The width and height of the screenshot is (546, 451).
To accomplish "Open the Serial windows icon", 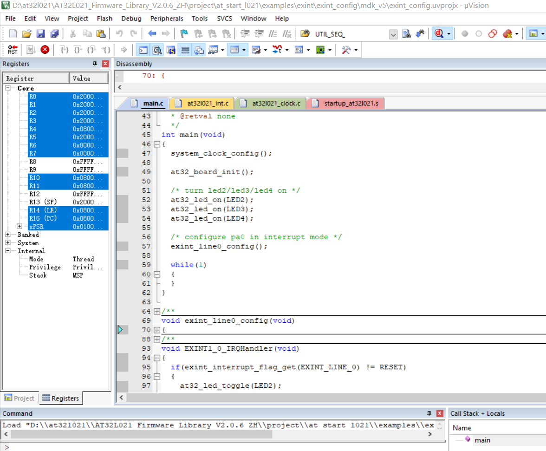I will point(256,50).
